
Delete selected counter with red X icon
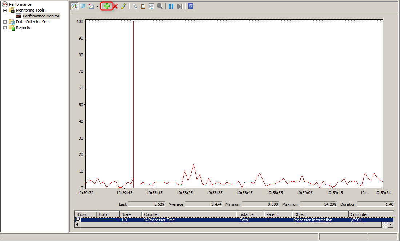115,6
